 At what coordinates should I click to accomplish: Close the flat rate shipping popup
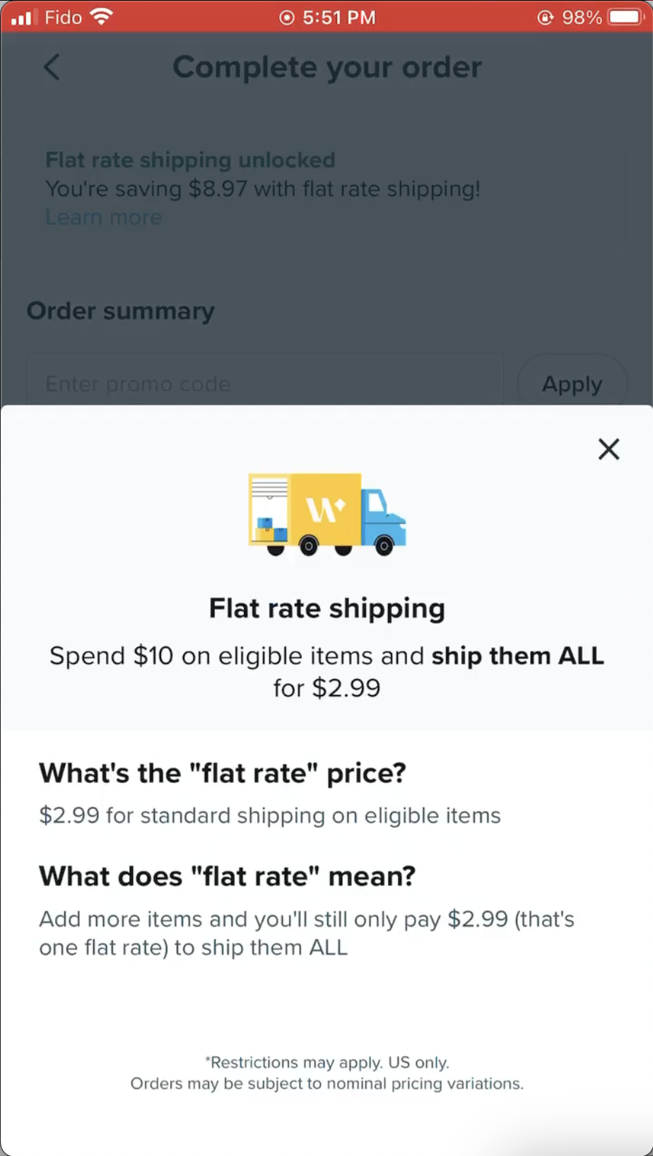pos(608,449)
